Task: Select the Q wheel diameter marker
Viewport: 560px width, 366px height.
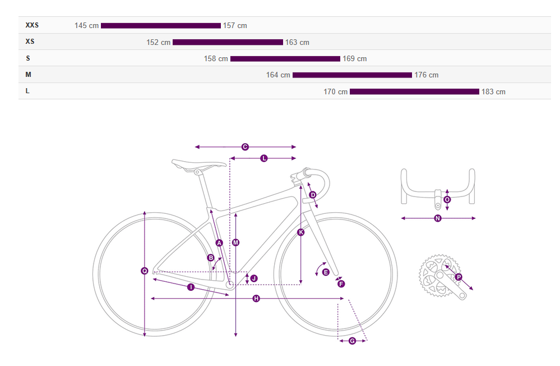Action: tap(145, 271)
